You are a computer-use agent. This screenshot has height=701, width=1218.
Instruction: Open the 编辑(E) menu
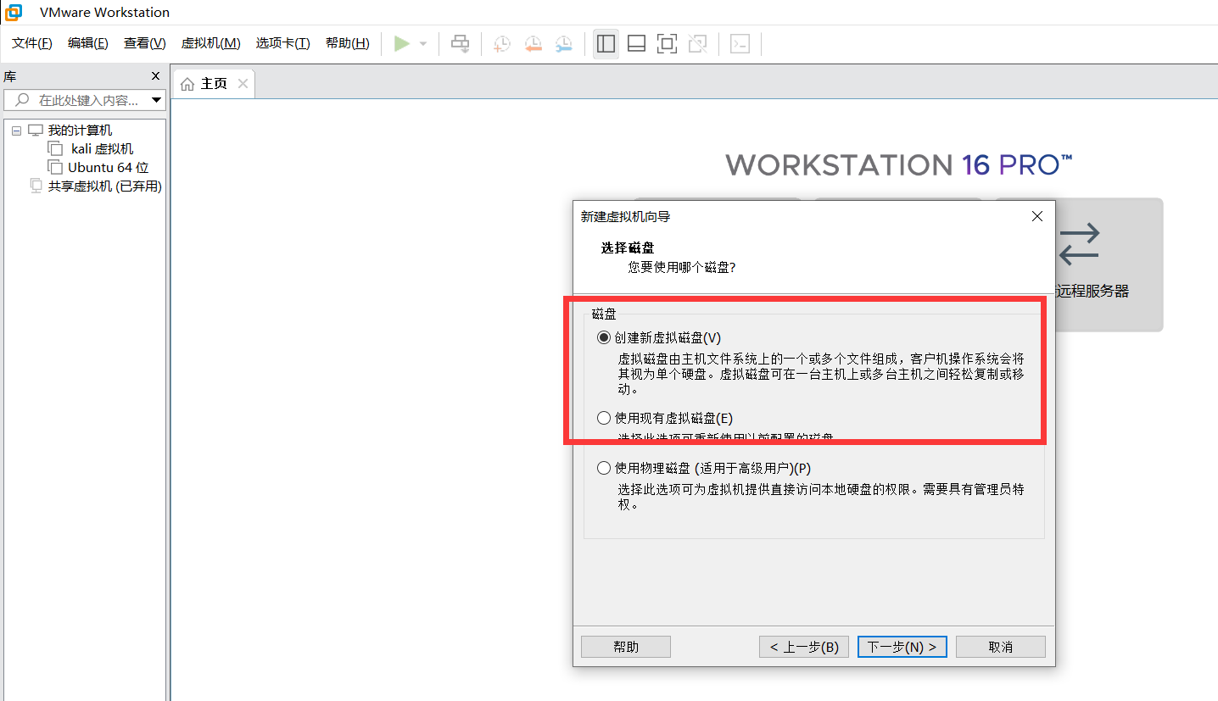pyautogui.click(x=88, y=43)
